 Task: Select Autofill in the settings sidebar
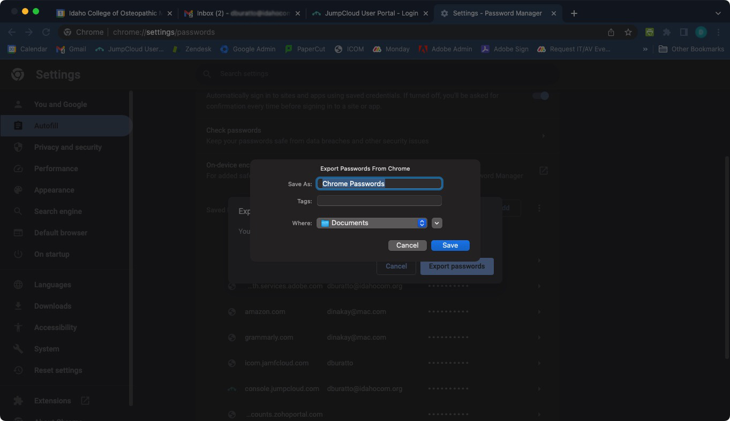(65, 126)
